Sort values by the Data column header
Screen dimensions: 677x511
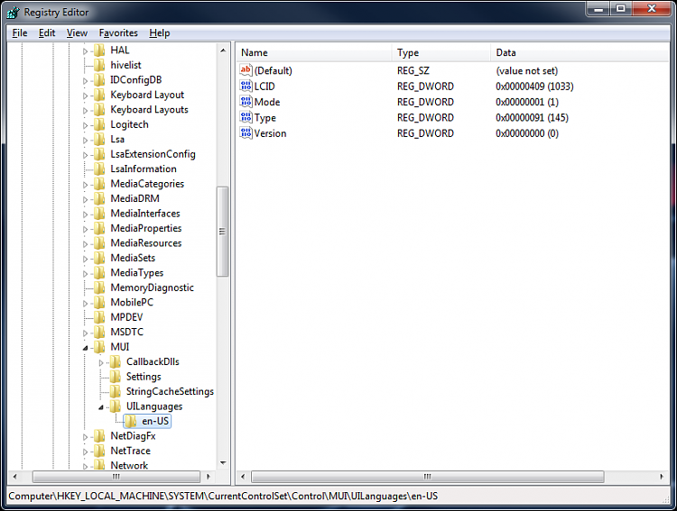(x=580, y=52)
